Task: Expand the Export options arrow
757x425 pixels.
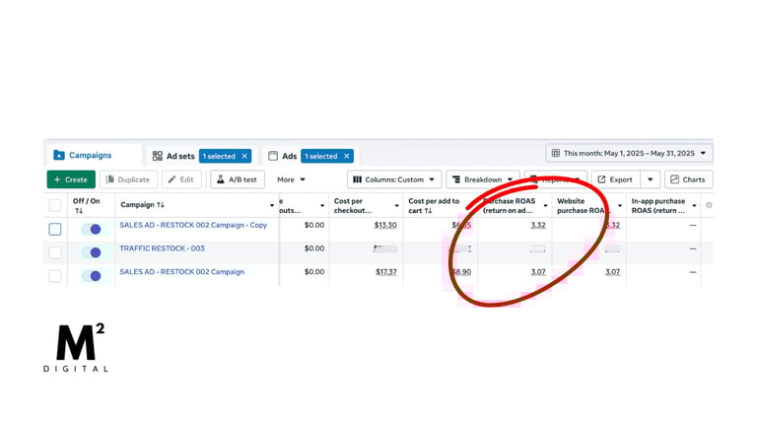Action: click(651, 179)
